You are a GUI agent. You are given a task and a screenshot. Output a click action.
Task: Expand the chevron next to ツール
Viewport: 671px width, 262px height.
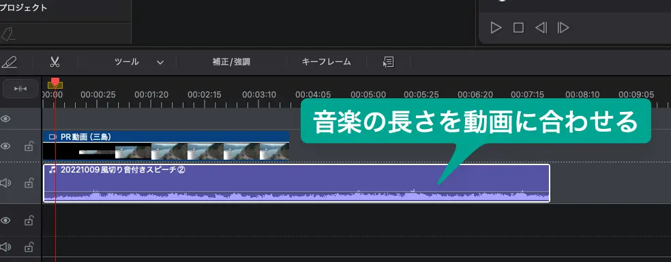click(160, 63)
